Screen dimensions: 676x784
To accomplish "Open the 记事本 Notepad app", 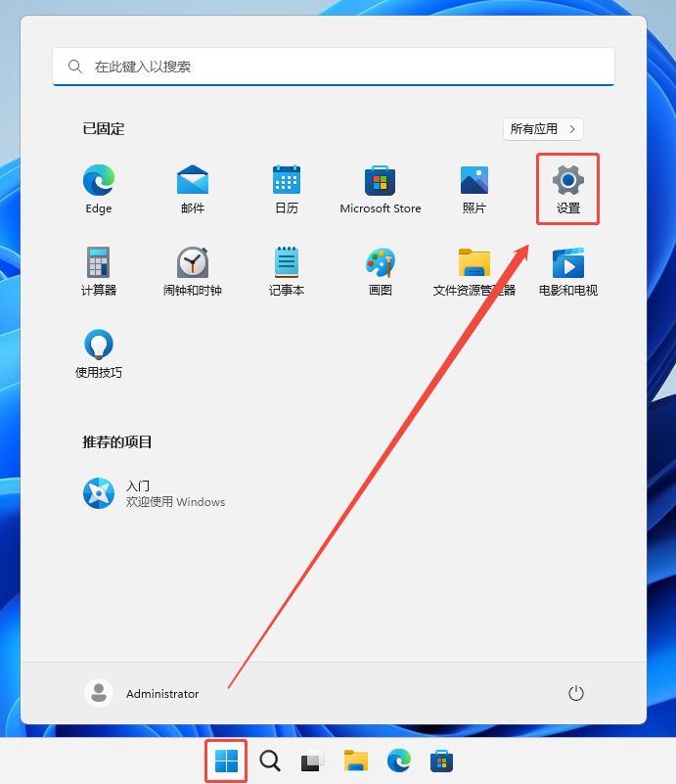I will [287, 271].
